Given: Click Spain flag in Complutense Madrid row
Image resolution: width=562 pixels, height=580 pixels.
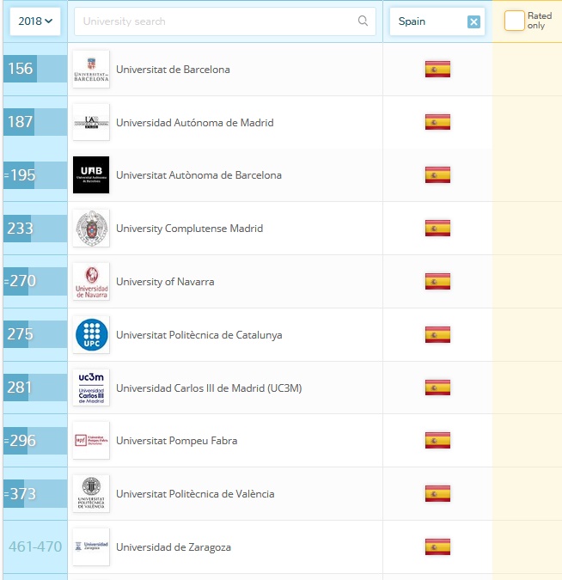Looking at the screenshot, I should (437, 229).
